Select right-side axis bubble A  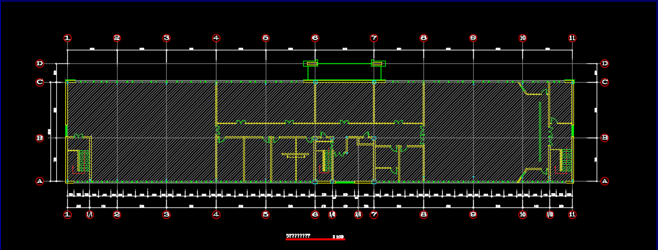pyautogui.click(x=605, y=182)
